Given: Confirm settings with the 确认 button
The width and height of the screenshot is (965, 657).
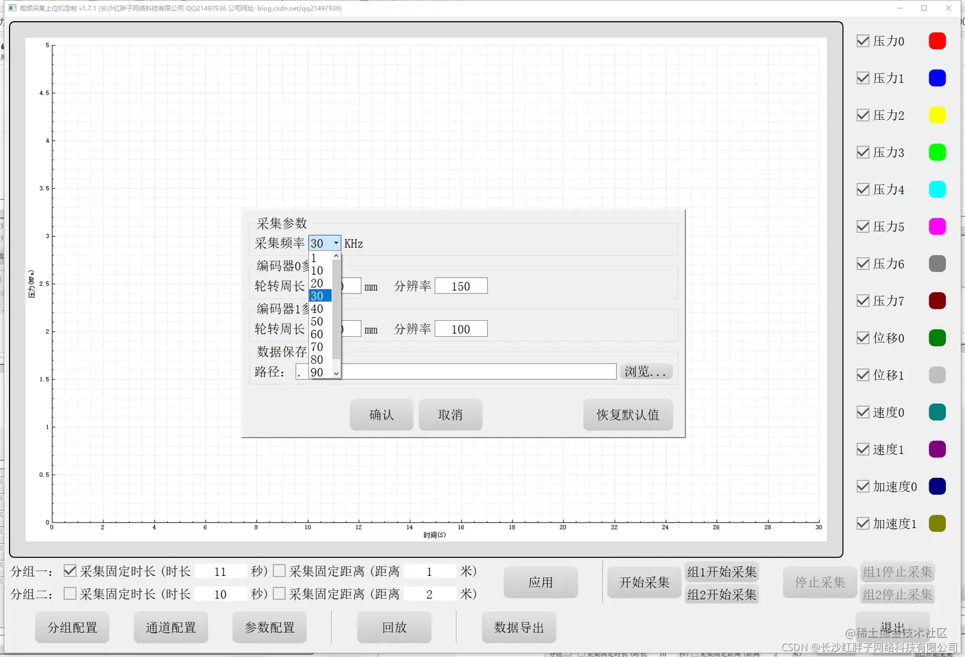Looking at the screenshot, I should pos(381,415).
